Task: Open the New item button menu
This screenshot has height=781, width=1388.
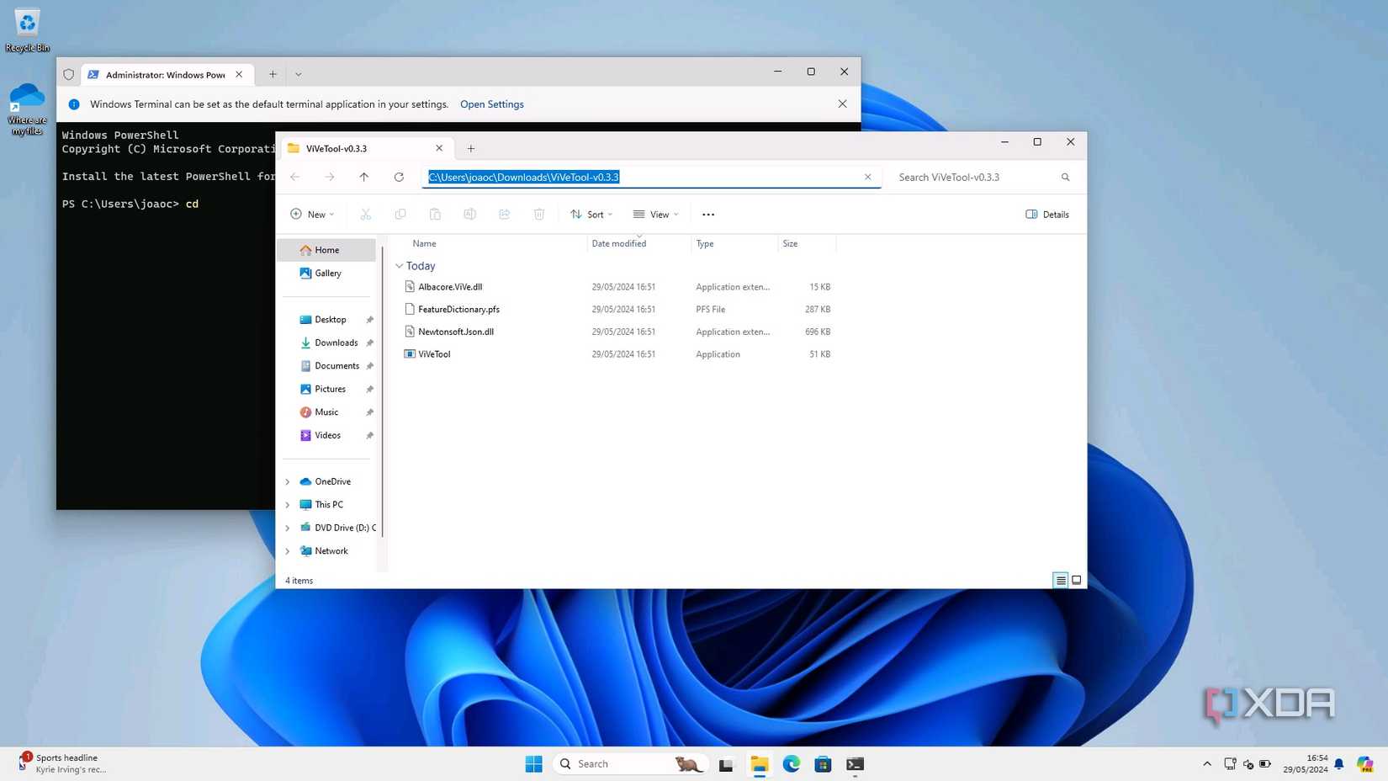Action: click(x=312, y=215)
